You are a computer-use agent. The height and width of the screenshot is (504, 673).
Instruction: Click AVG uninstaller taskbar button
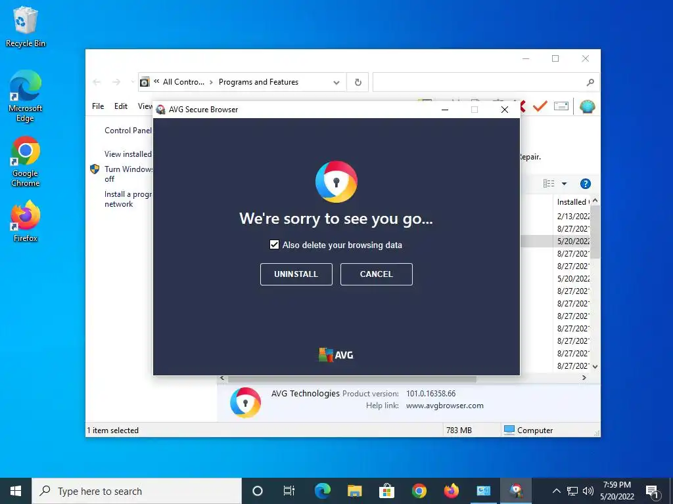(516, 491)
